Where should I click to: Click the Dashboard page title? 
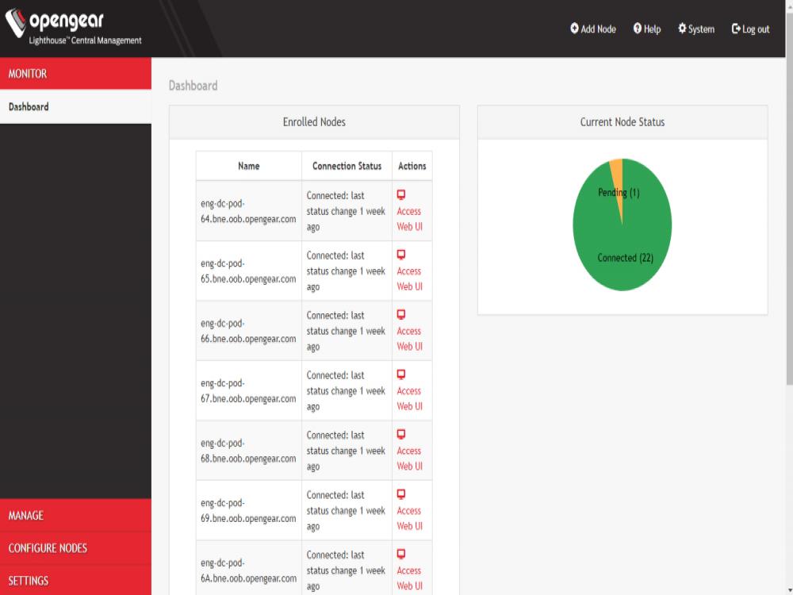pos(193,86)
